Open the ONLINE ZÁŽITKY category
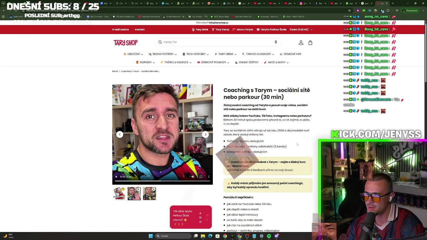 [247, 62]
